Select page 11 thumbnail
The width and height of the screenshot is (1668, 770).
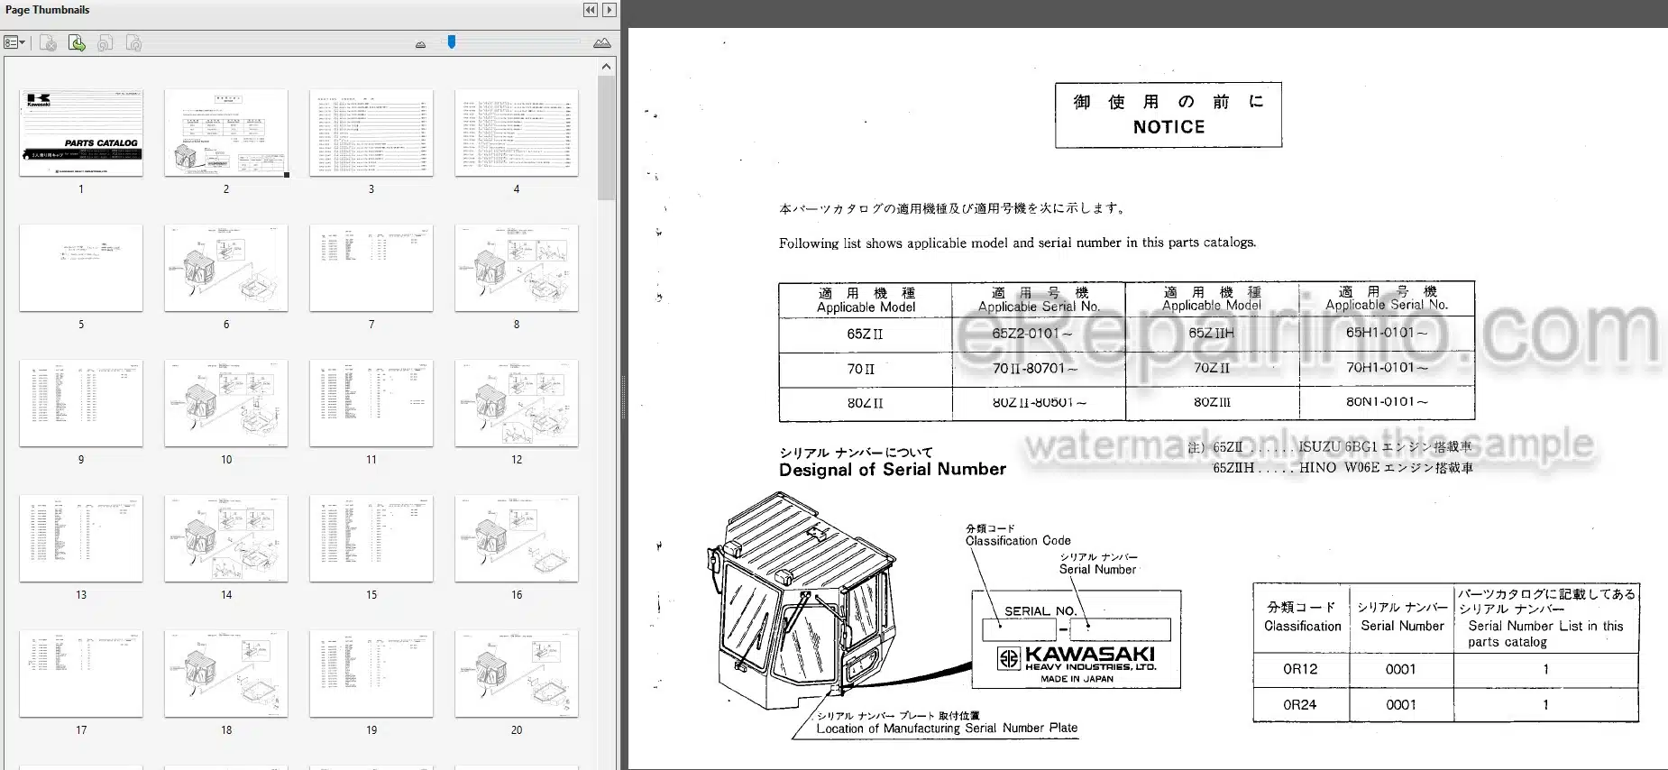tap(371, 403)
